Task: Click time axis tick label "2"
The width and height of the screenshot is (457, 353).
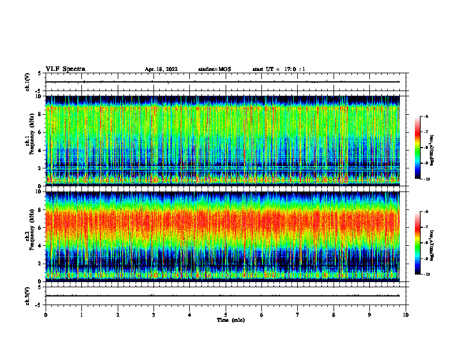Action: click(x=118, y=315)
